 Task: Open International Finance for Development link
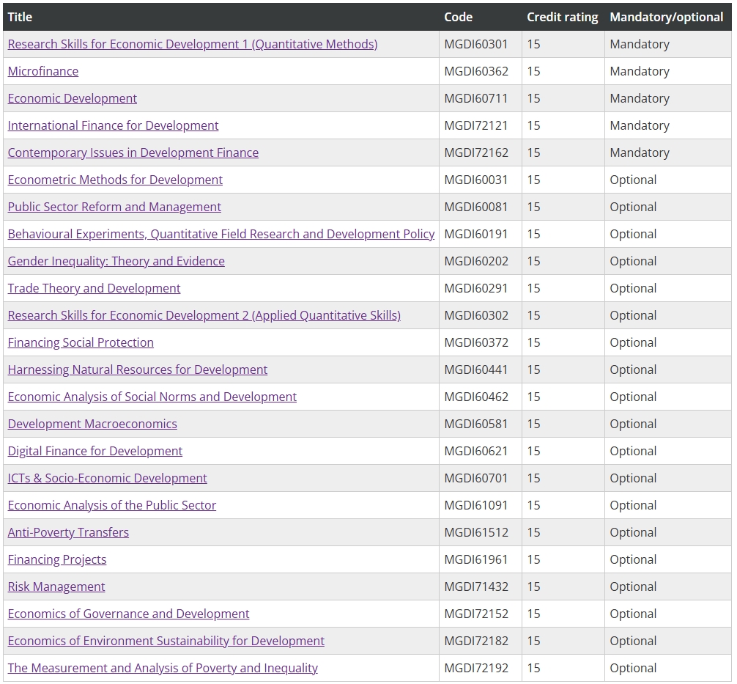click(113, 125)
